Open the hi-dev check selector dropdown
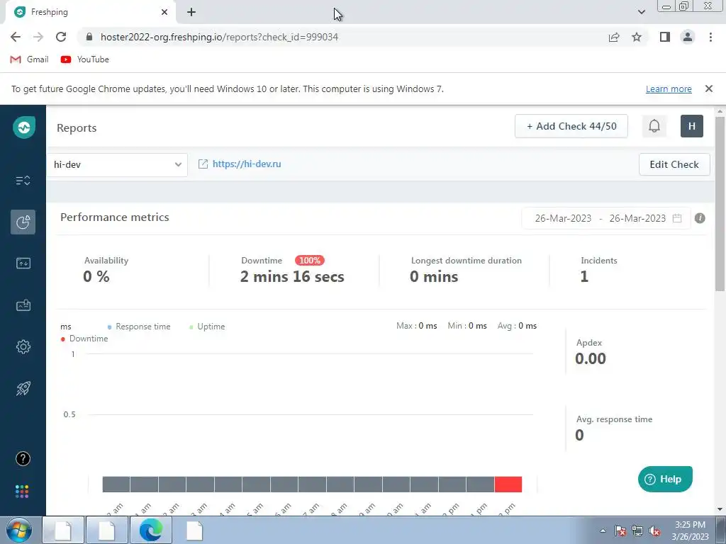The height and width of the screenshot is (544, 726). coord(117,164)
